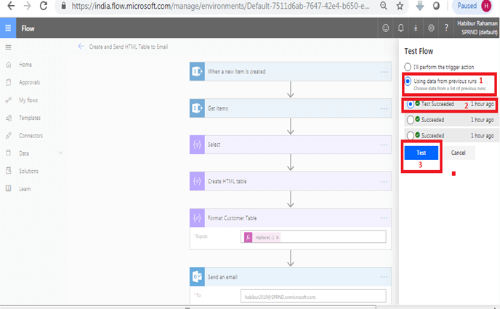Image resolution: width=500 pixels, height=309 pixels.
Task: Click the Inputs field of Format Customer Table
Action: [x=313, y=237]
